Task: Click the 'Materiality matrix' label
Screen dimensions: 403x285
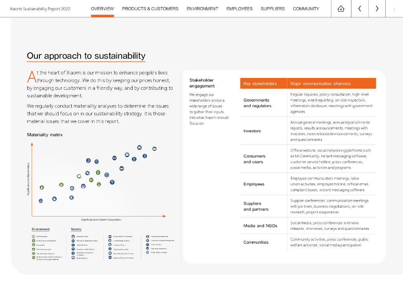Action: coord(45,135)
